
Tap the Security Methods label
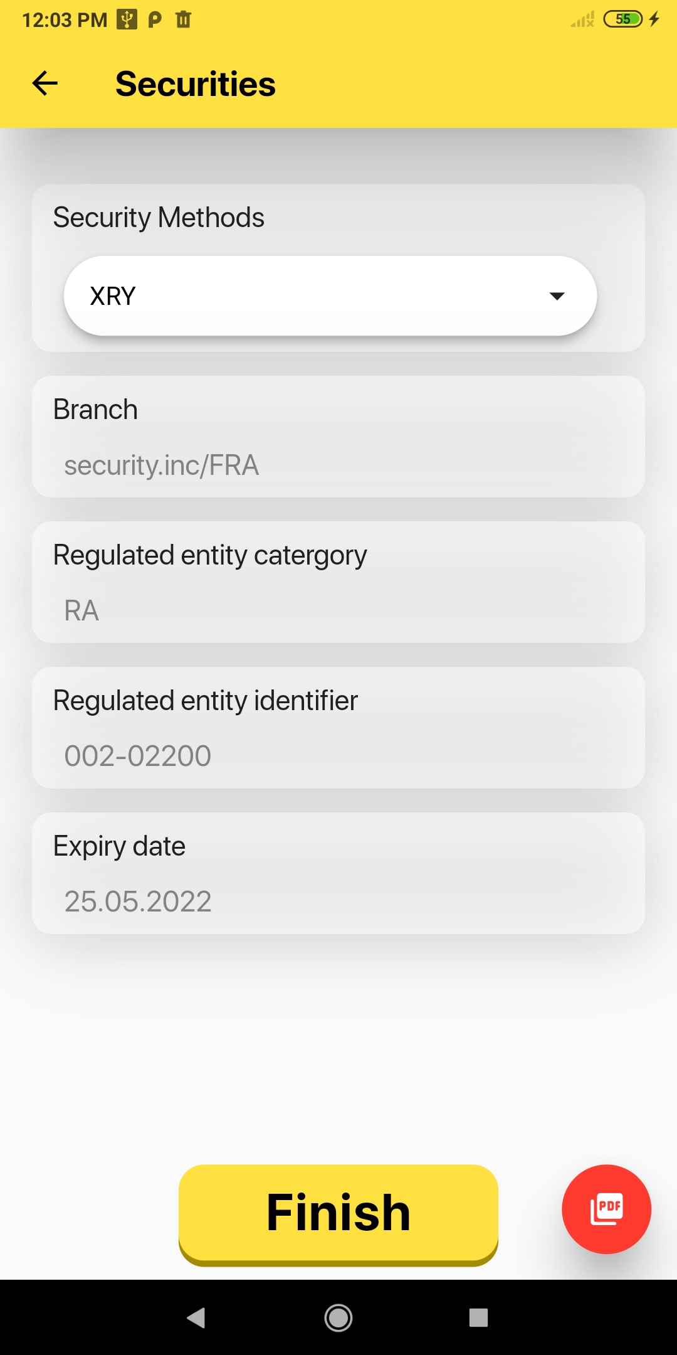pos(159,218)
